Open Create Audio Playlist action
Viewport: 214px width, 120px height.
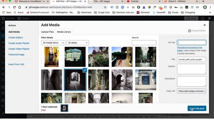tap(19, 43)
